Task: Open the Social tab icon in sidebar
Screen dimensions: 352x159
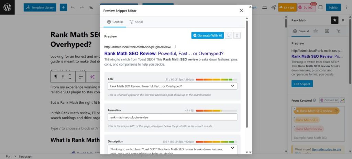Action: point(339,31)
